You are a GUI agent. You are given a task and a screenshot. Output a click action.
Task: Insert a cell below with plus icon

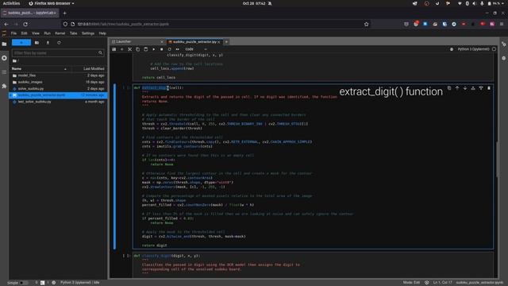tap(121, 49)
